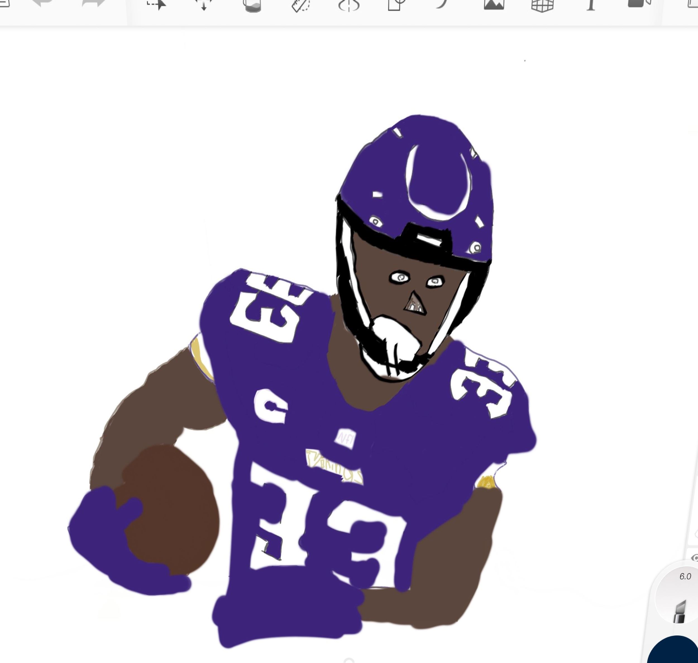Choose the Flood Fill bucket tool
Viewport: 698px width, 663px height.
pos(252,5)
